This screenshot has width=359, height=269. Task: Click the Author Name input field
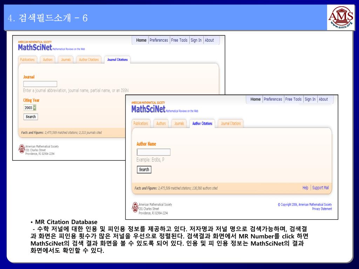click(x=154, y=152)
